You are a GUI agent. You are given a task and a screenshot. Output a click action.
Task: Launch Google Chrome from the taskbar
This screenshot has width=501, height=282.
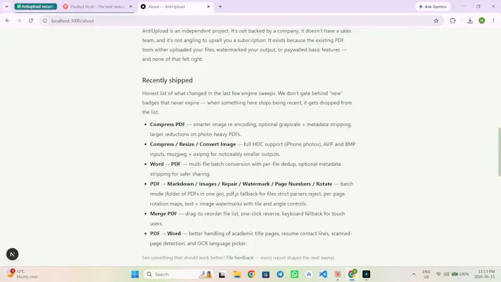(x=252, y=274)
